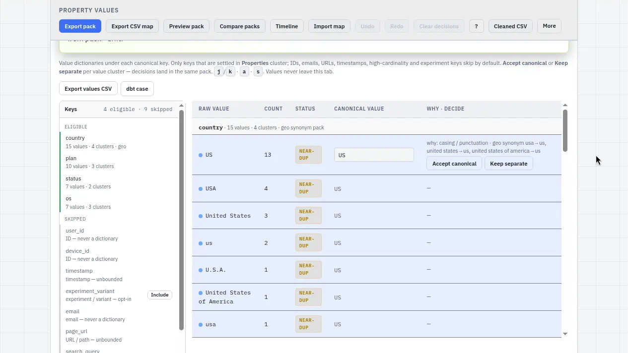The width and height of the screenshot is (628, 353).
Task: Click the country group header row
Action: [x=377, y=127]
